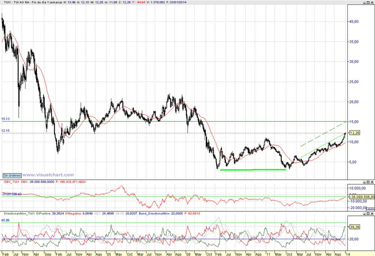Click the 'Fin de día 1 semanas' timeframe text

coord(47,2)
